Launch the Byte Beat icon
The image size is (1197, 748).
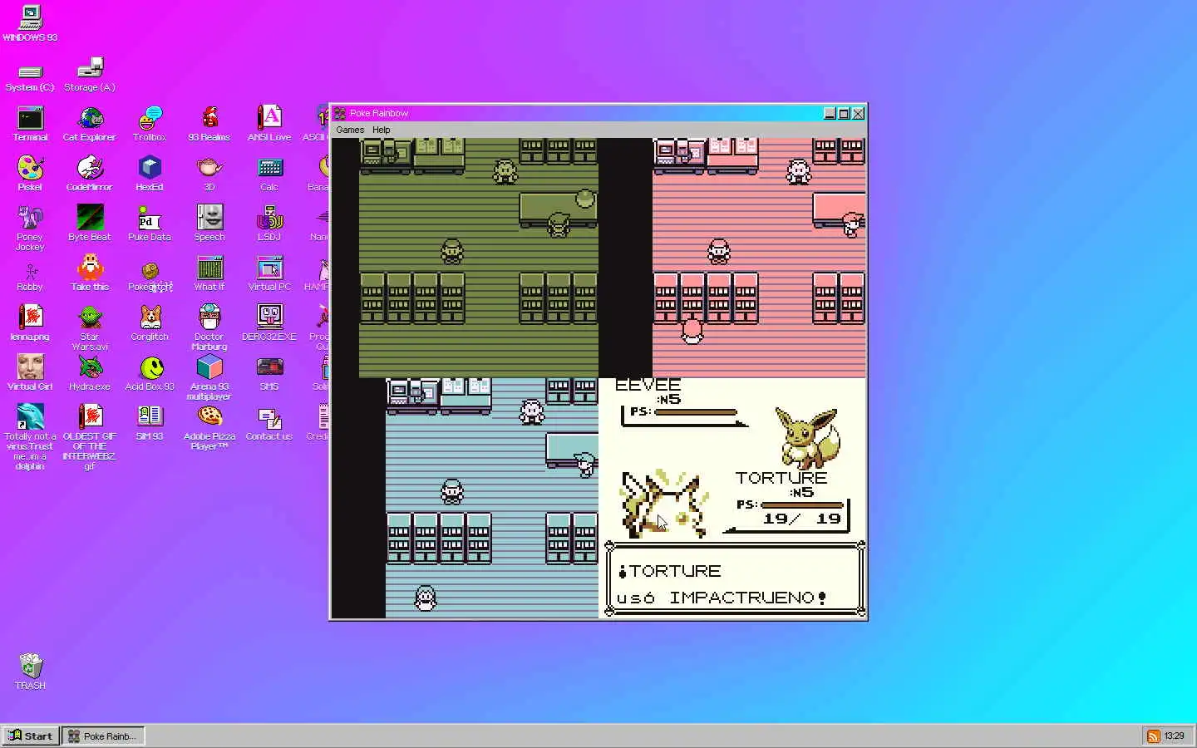coord(90,224)
